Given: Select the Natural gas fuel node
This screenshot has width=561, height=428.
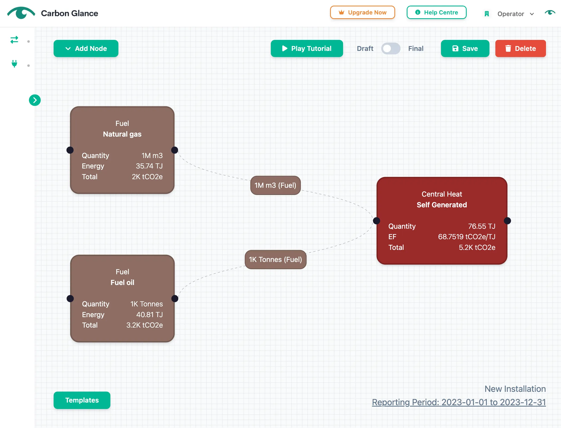Looking at the screenshot, I should pos(122,150).
